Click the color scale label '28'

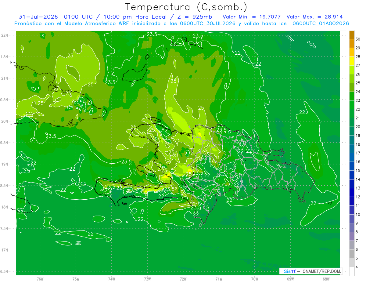(358, 57)
